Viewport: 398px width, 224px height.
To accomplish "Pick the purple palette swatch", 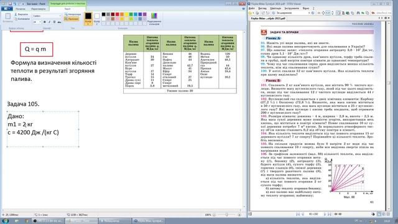I will [145, 14].
